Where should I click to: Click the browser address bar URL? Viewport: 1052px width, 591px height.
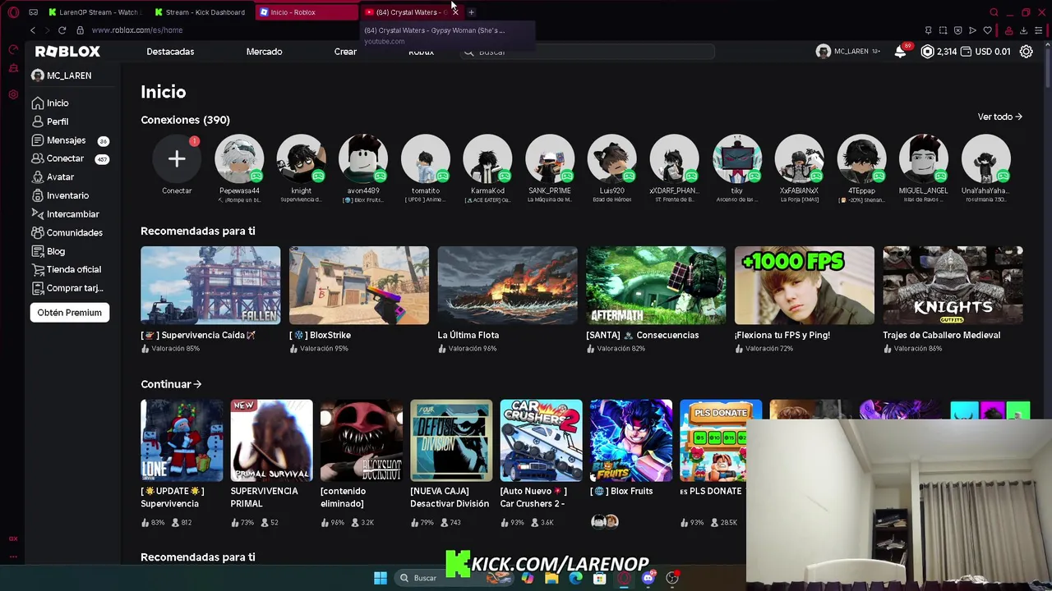(137, 30)
